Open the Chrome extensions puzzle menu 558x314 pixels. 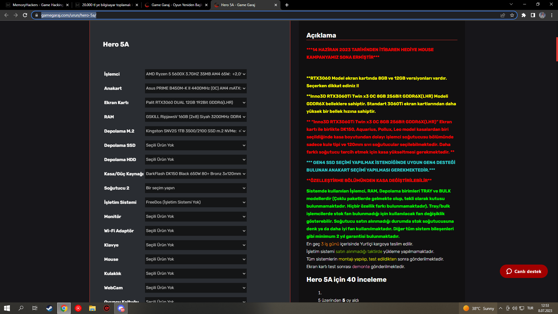524,15
